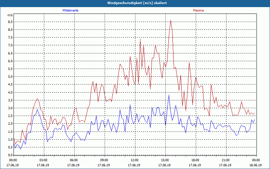This screenshot has height=169, width=270.
Task: Click the blue Mittelwerte peak near 15:20
Action: (x=169, y=95)
